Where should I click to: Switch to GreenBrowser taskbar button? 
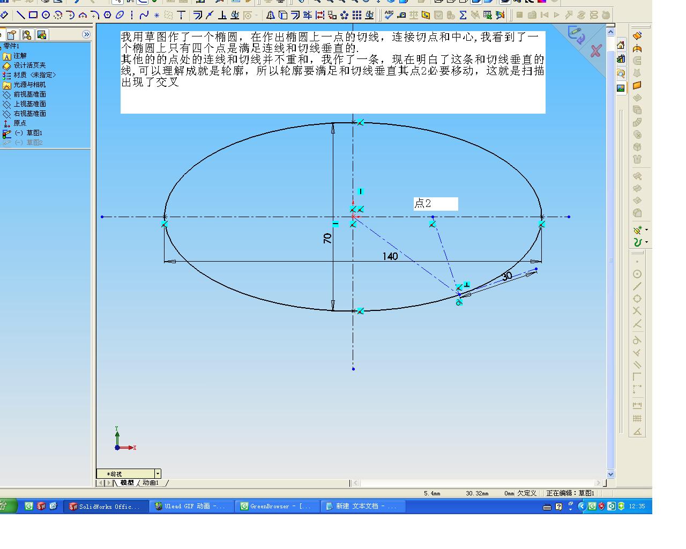(x=278, y=506)
